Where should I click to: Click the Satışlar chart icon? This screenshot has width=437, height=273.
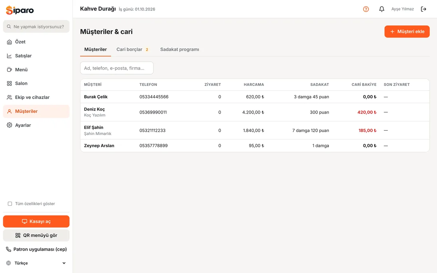click(x=9, y=56)
